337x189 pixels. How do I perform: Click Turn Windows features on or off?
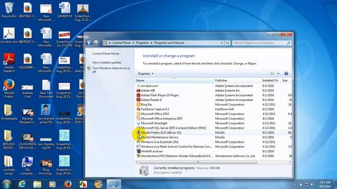[x=111, y=70]
